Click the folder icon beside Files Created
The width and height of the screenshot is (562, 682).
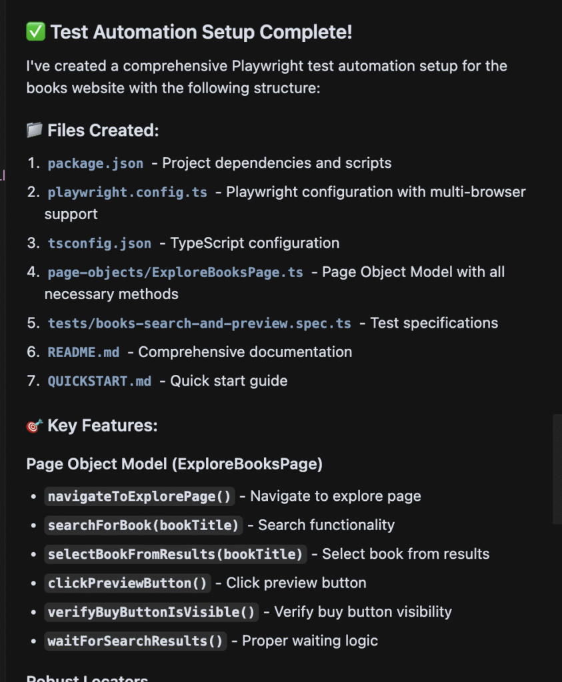(35, 130)
